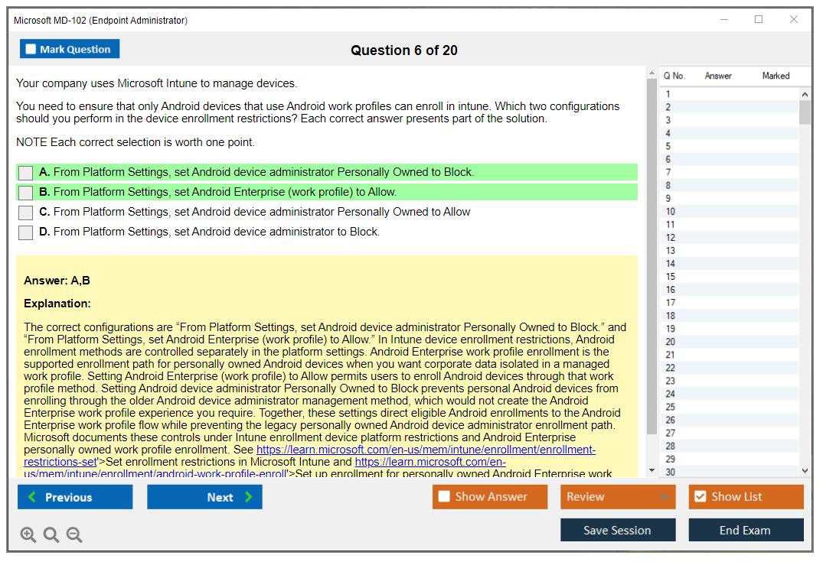Image resolution: width=823 pixels, height=562 pixels.
Task: Click the Question 6 of 20 heading
Action: pos(404,50)
